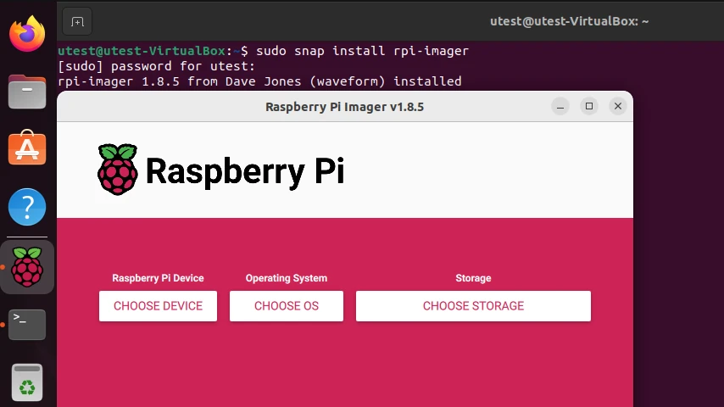
Task: Open Firefox from the dock
Action: [27, 34]
